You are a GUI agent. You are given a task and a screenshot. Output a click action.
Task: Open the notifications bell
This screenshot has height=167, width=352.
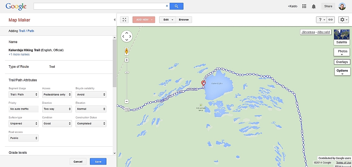(314, 7)
